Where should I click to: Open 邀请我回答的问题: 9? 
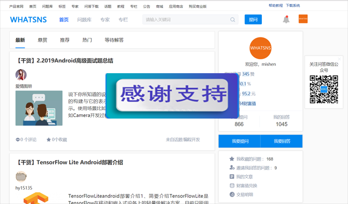click(x=256, y=168)
